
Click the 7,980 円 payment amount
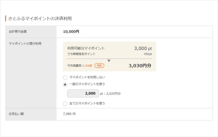tap(69, 114)
